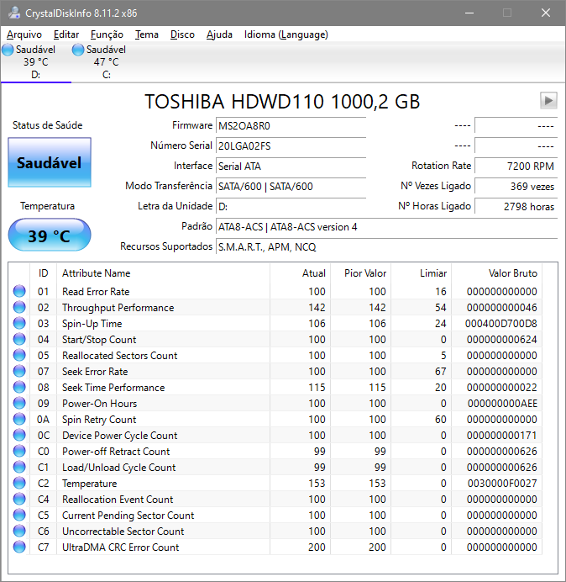Image resolution: width=566 pixels, height=582 pixels.
Task: Click the CrystalDiskInfo title bar app icon
Action: [x=14, y=13]
